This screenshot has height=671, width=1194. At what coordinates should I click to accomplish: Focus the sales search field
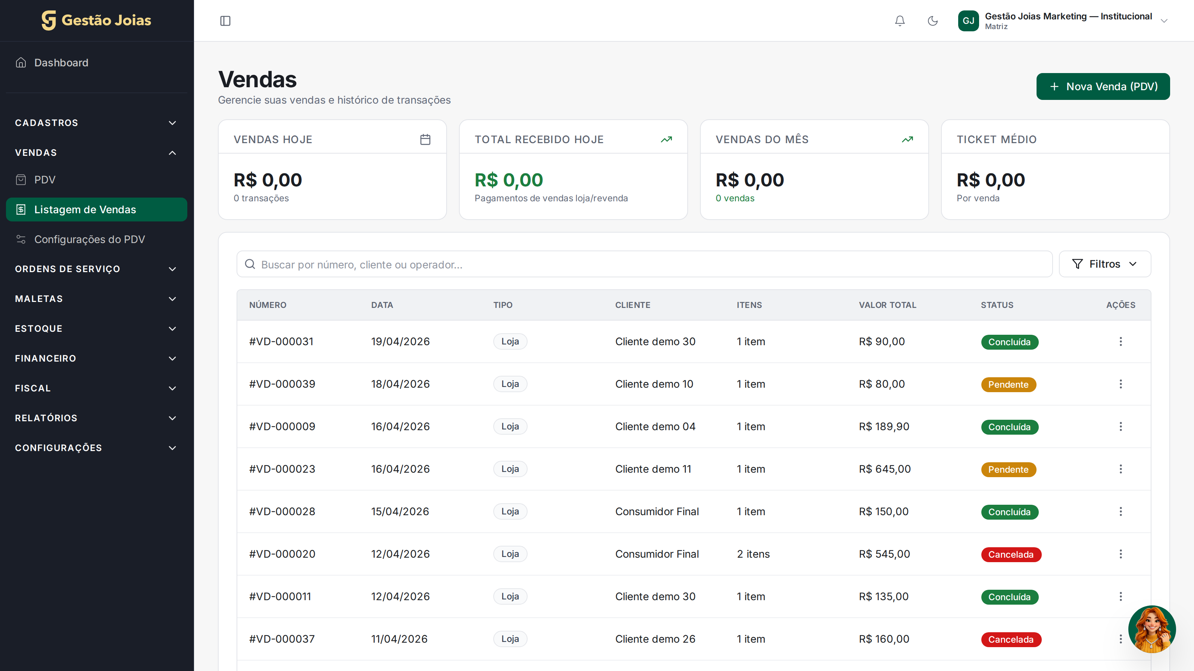point(644,264)
